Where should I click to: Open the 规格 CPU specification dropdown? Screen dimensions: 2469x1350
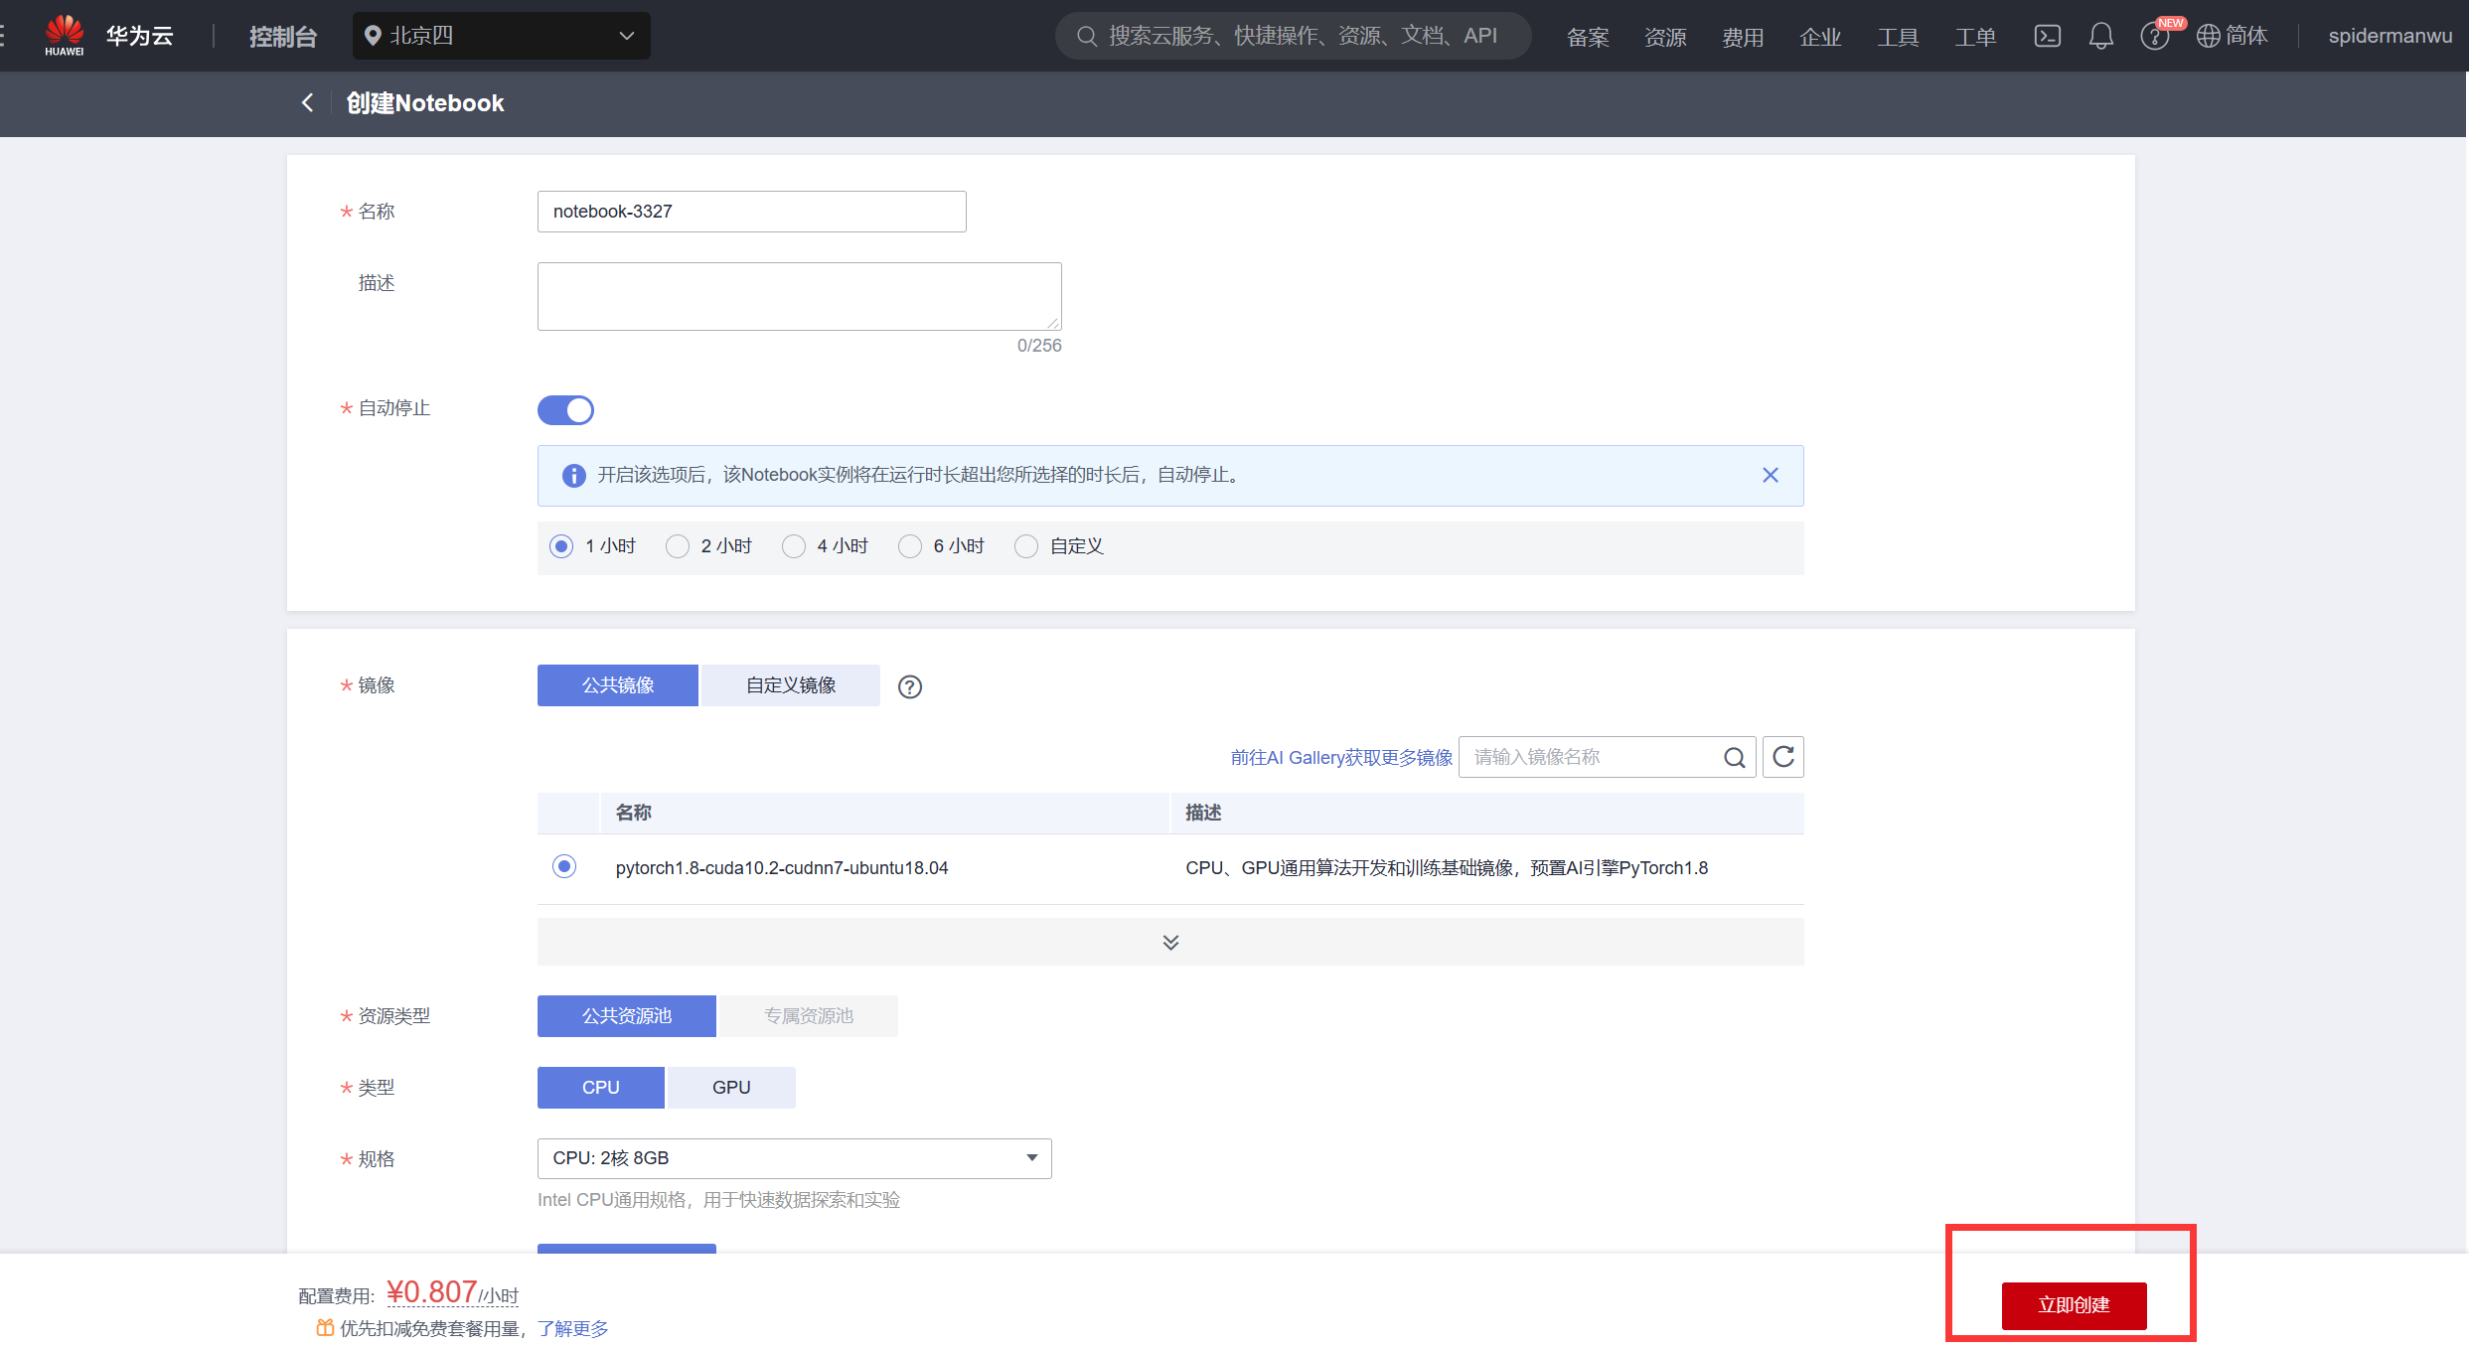tap(794, 1158)
